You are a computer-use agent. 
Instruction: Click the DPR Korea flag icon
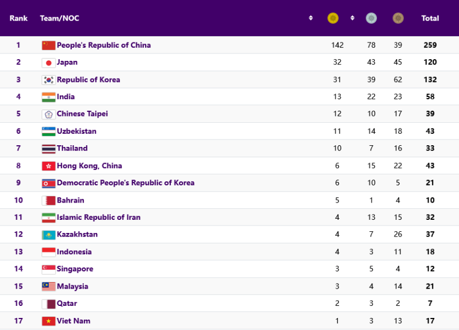click(49, 183)
